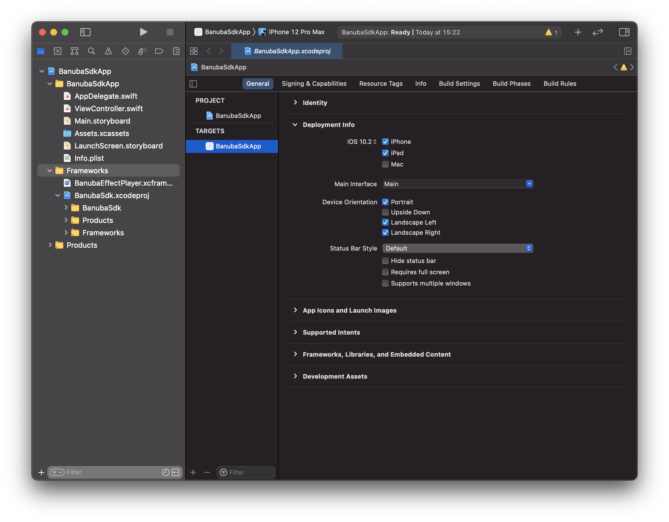Switch to Build Rules tab
This screenshot has height=522, width=669.
pyautogui.click(x=560, y=84)
